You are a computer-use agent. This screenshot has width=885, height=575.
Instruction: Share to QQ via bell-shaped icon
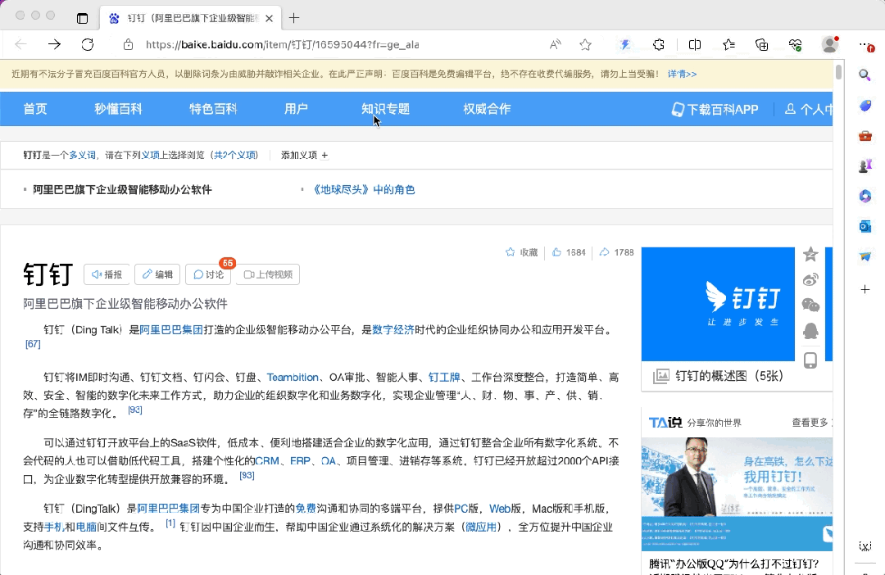[x=810, y=331]
